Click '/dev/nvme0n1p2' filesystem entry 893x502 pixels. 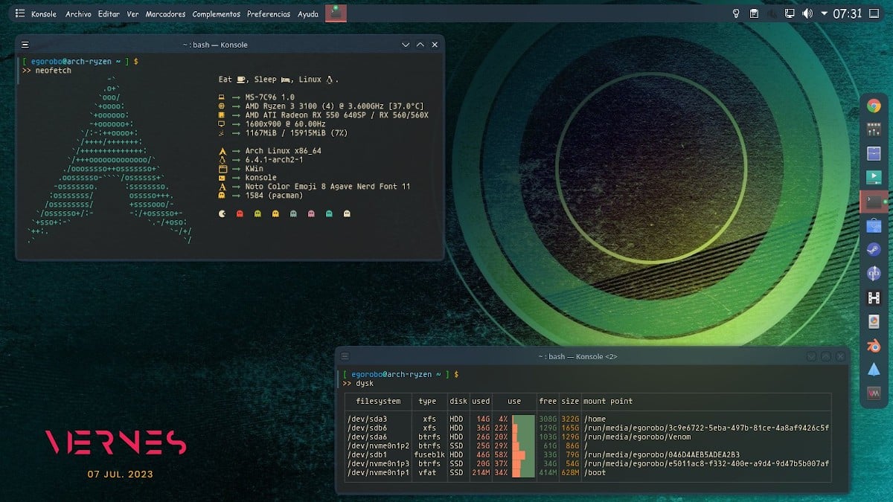378,445
